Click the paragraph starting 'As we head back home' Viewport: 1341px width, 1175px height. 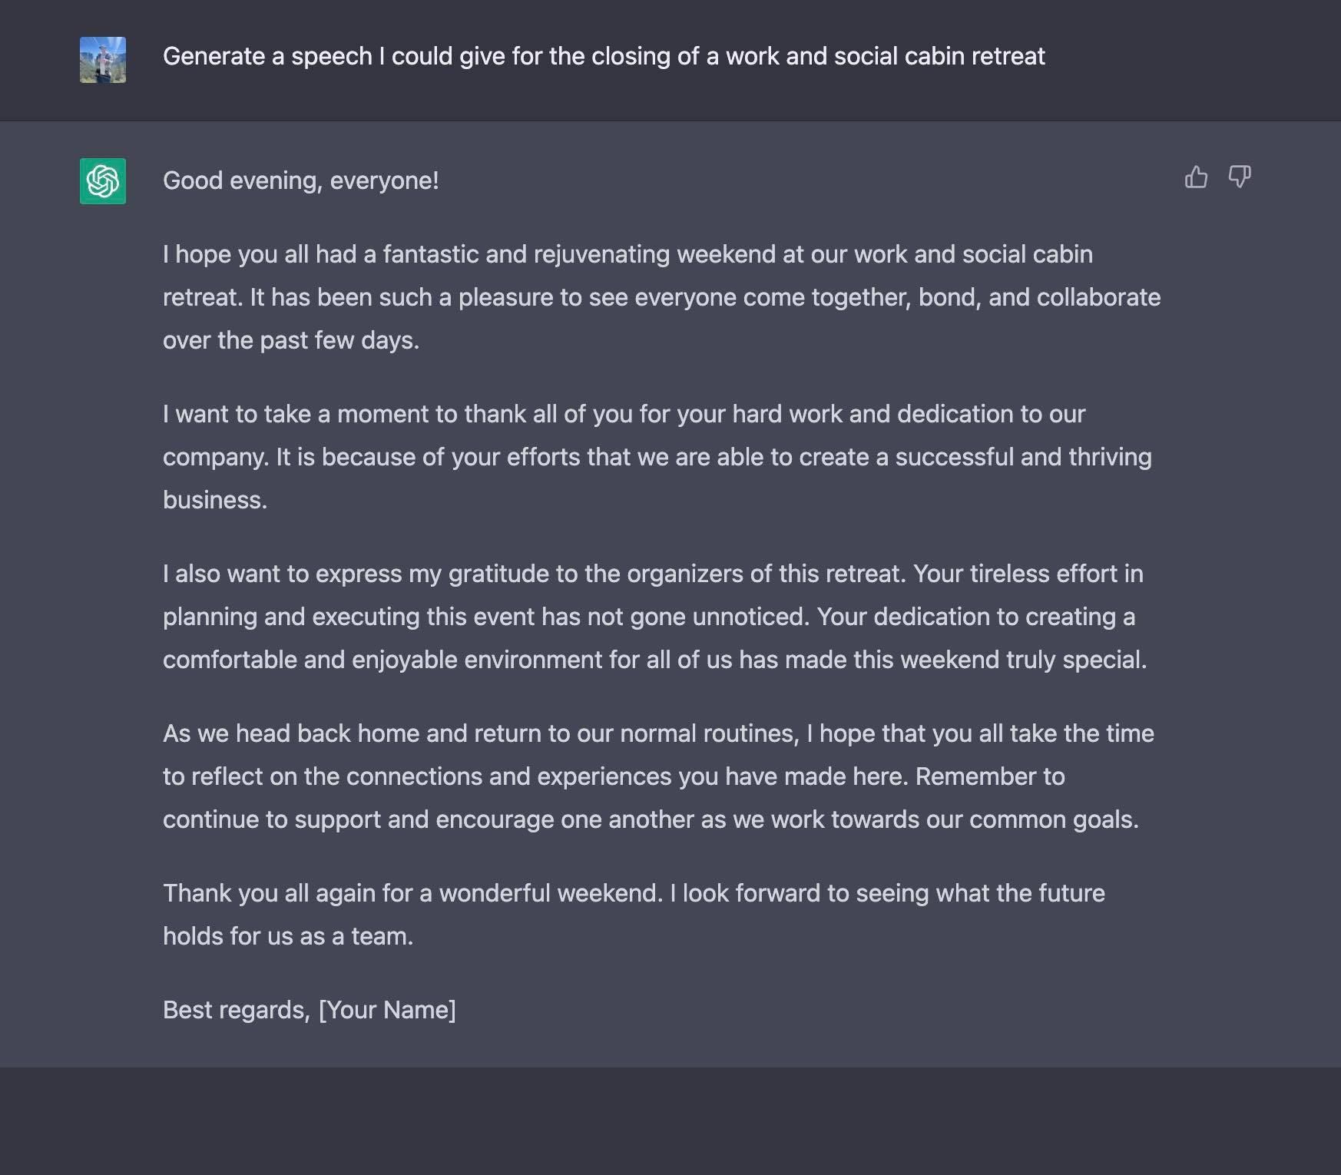pos(658,776)
